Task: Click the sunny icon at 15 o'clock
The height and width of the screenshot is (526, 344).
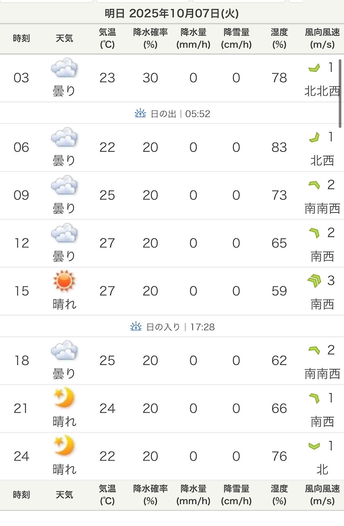Action: pos(64,281)
